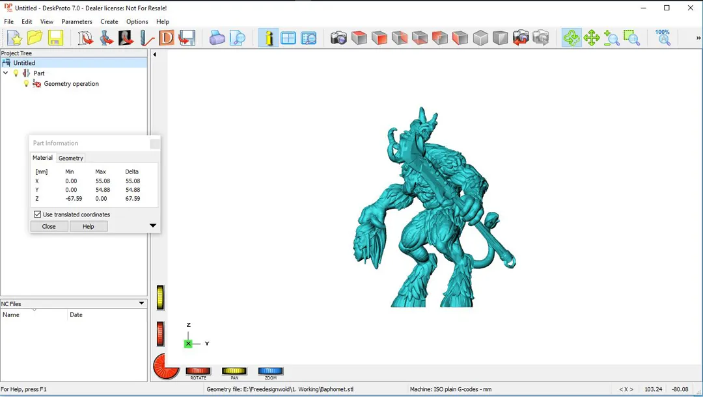This screenshot has height=397, width=703.
Task: Click the camera with red back arrow
Action: [x=521, y=38]
